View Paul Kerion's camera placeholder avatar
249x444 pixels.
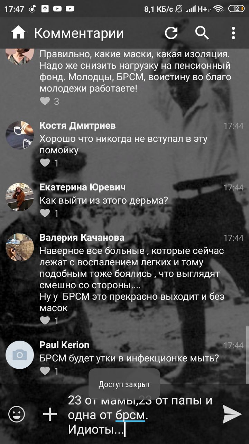20,355
